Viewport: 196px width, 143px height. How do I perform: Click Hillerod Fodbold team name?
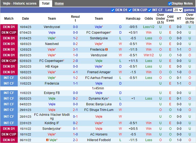click(x=99, y=140)
